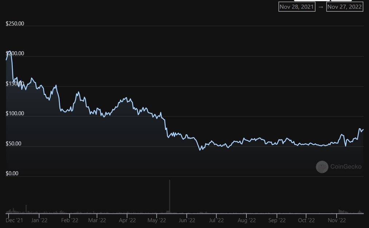
Task: Click the Nov '22 time axis label
Action: pos(337,220)
